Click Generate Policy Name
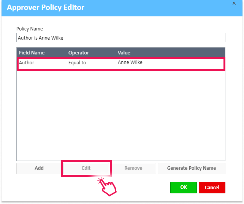This screenshot has width=244, height=204. pyautogui.click(x=191, y=168)
